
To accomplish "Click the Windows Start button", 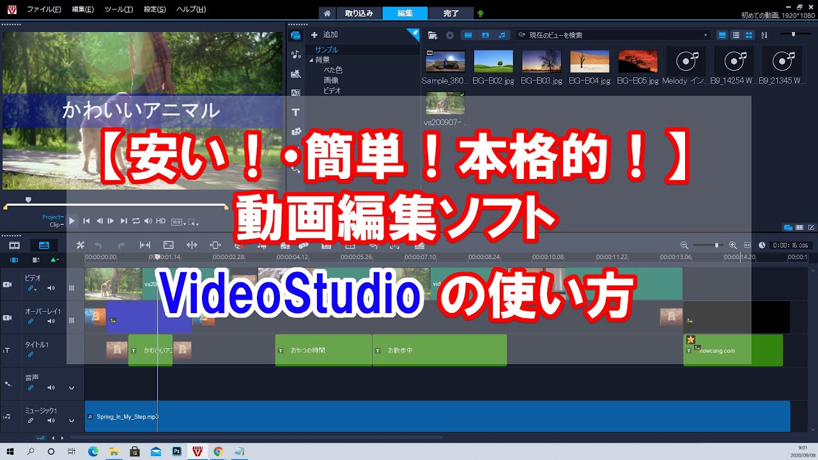I will 10,451.
